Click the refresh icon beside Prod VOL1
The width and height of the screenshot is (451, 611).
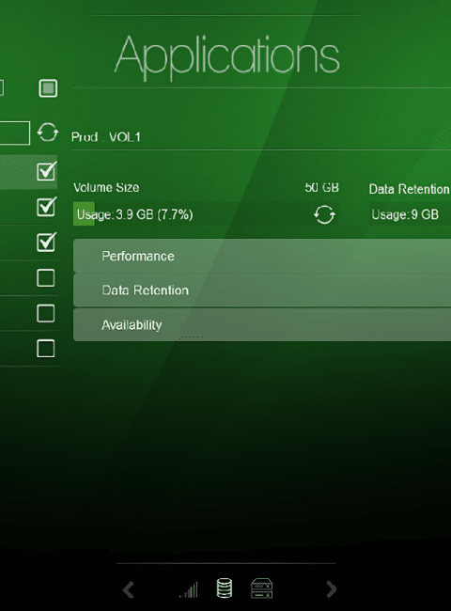pos(48,133)
